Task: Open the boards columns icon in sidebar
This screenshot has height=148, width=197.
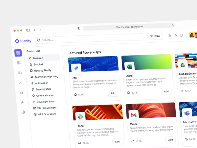Action: click(x=19, y=63)
